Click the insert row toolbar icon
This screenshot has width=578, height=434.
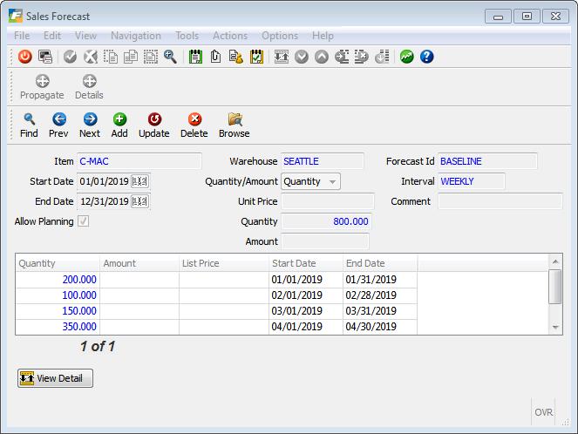click(342, 57)
